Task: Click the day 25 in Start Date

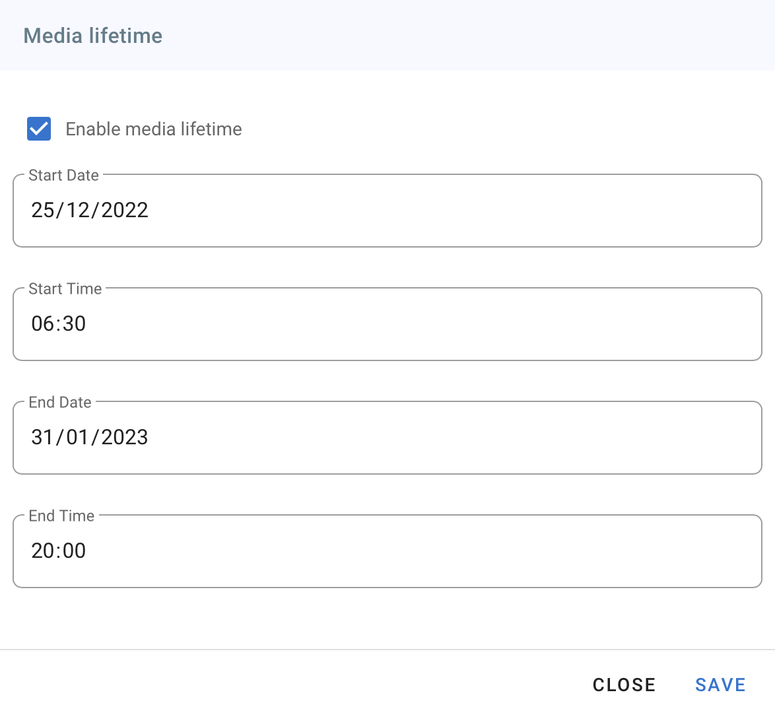Action: click(43, 211)
